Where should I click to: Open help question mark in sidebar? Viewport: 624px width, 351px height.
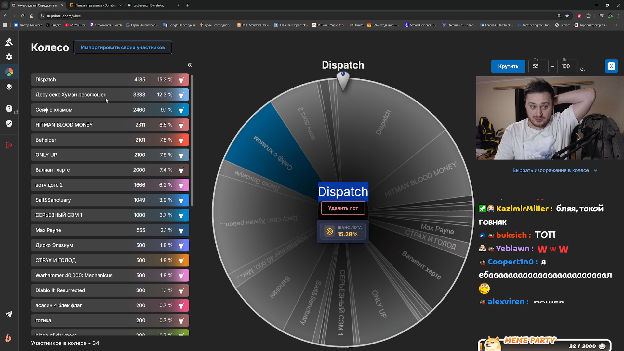pos(9,109)
